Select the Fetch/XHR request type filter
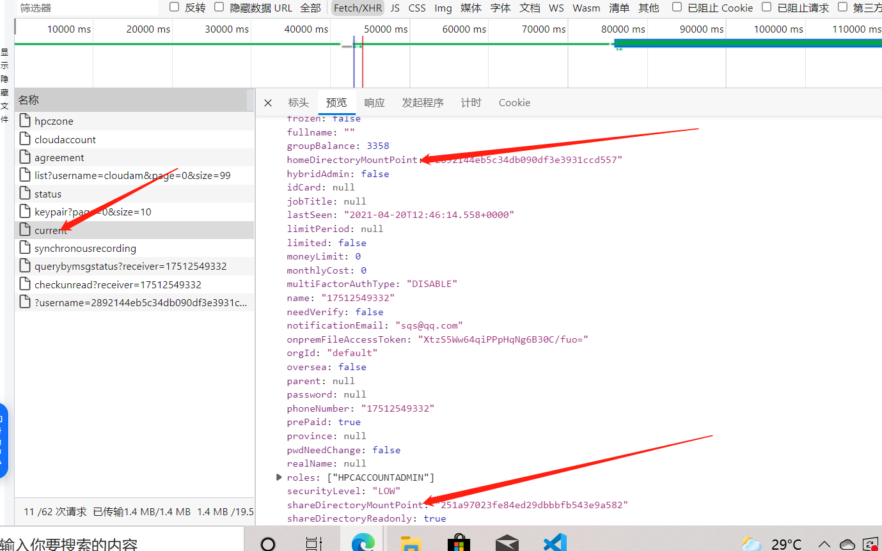Viewport: 882px width, 551px height. pos(358,8)
